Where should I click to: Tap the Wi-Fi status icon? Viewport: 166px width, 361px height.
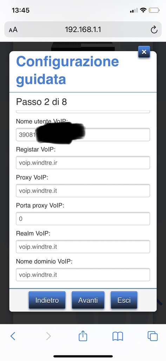pos(143,10)
